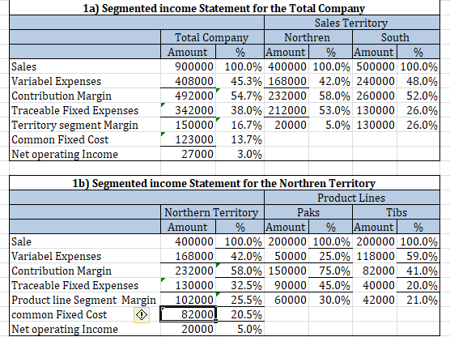
Task: Select Northren sales cell 400000 in table 1a
Action: coord(287,66)
